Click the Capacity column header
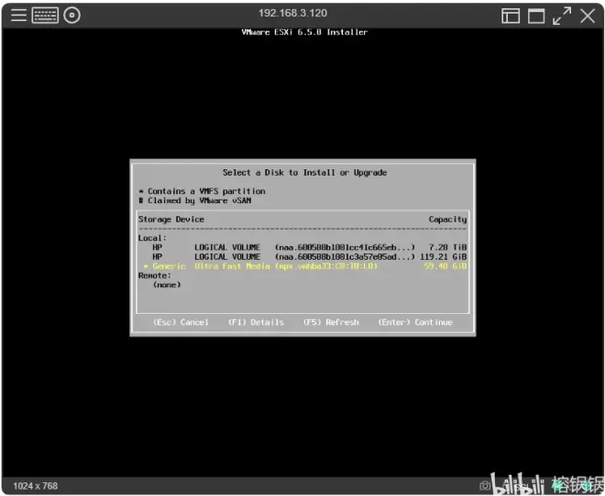 [x=447, y=219]
